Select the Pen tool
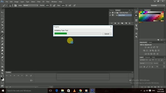 (2, 57)
